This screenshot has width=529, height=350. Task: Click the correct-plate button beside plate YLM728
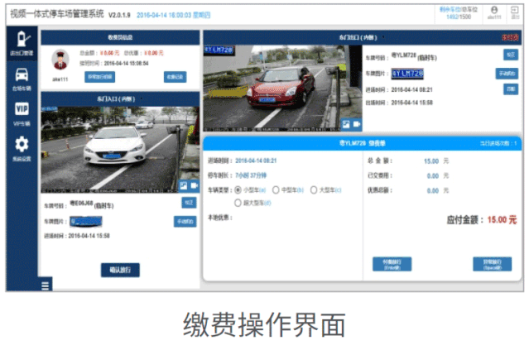(x=511, y=55)
